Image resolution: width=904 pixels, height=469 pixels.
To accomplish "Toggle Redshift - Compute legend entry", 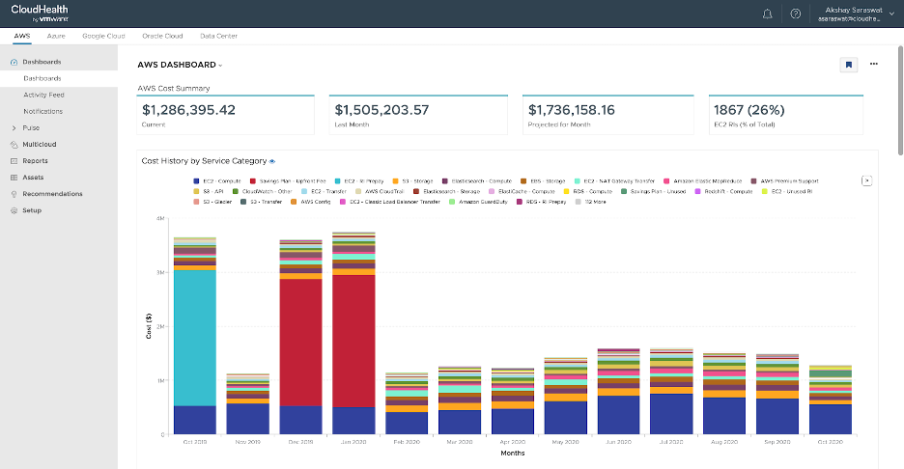I will coord(724,192).
